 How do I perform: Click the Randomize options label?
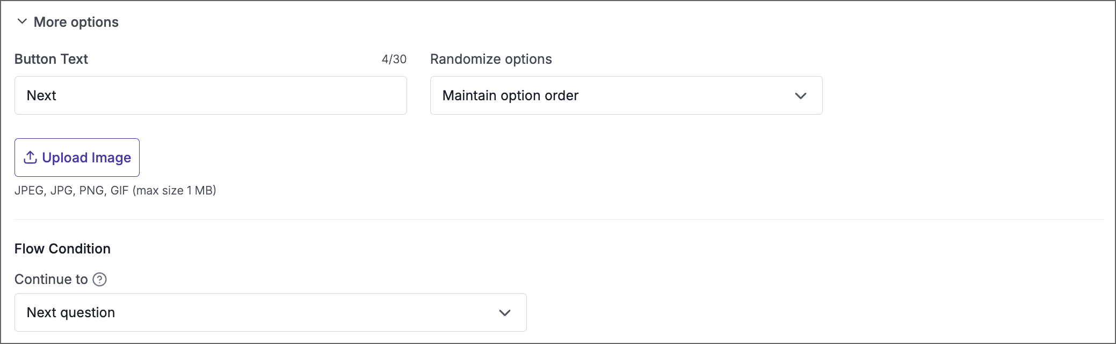point(491,59)
